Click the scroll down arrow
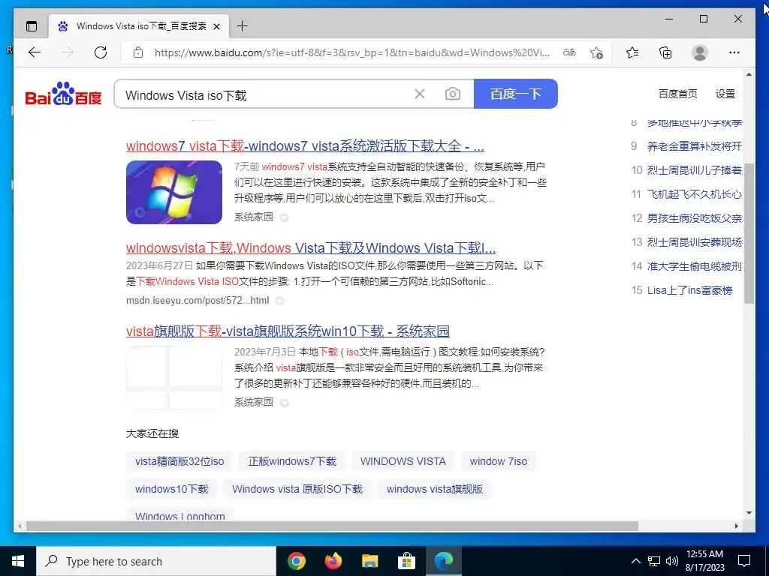The image size is (769, 576). (x=749, y=513)
